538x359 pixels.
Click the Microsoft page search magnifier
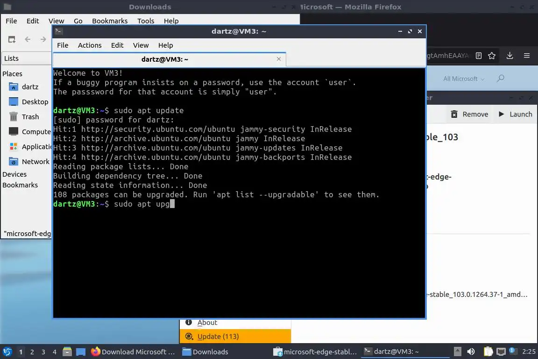(x=501, y=79)
